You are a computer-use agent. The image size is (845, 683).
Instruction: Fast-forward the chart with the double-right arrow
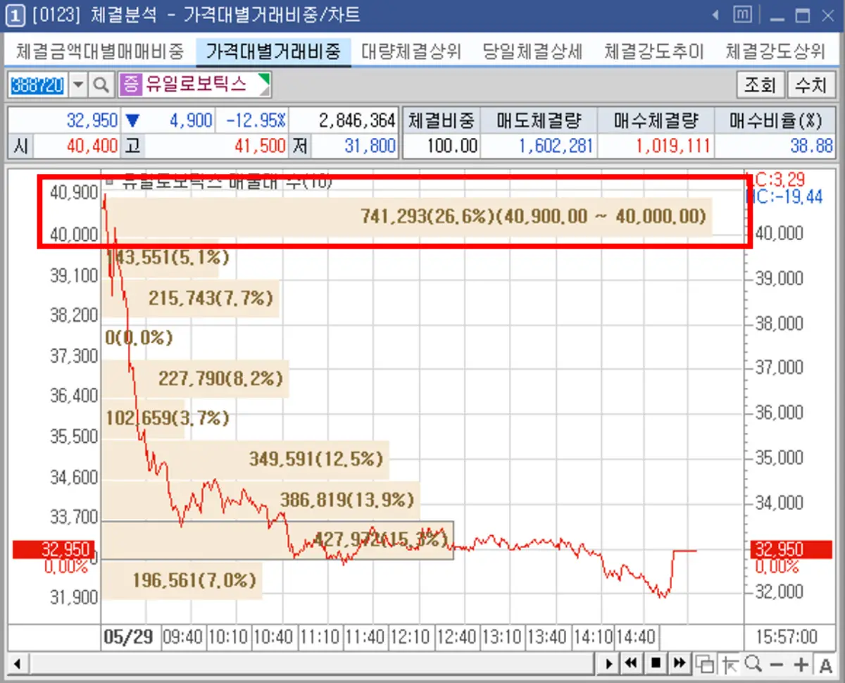[x=680, y=663]
